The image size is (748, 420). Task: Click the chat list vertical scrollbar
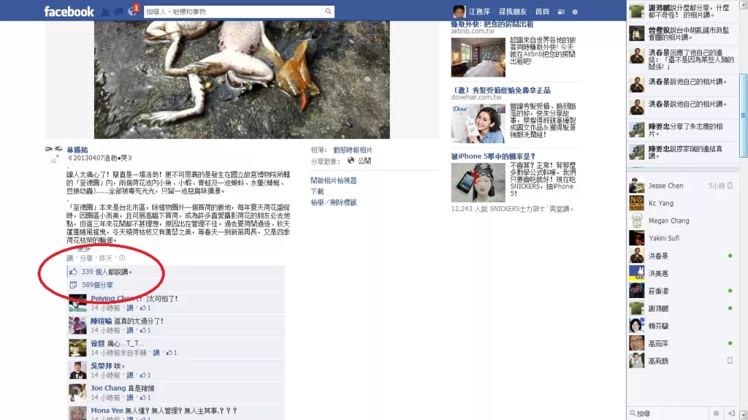[743, 115]
